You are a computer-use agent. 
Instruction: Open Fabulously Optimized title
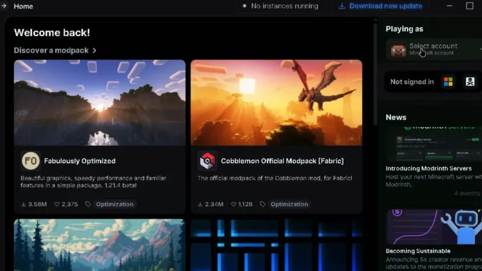click(80, 161)
